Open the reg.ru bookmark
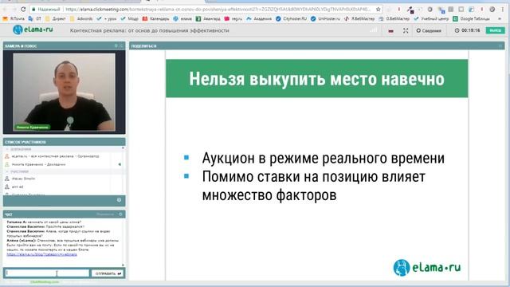Viewport: 510px width, 287px height. point(233,19)
